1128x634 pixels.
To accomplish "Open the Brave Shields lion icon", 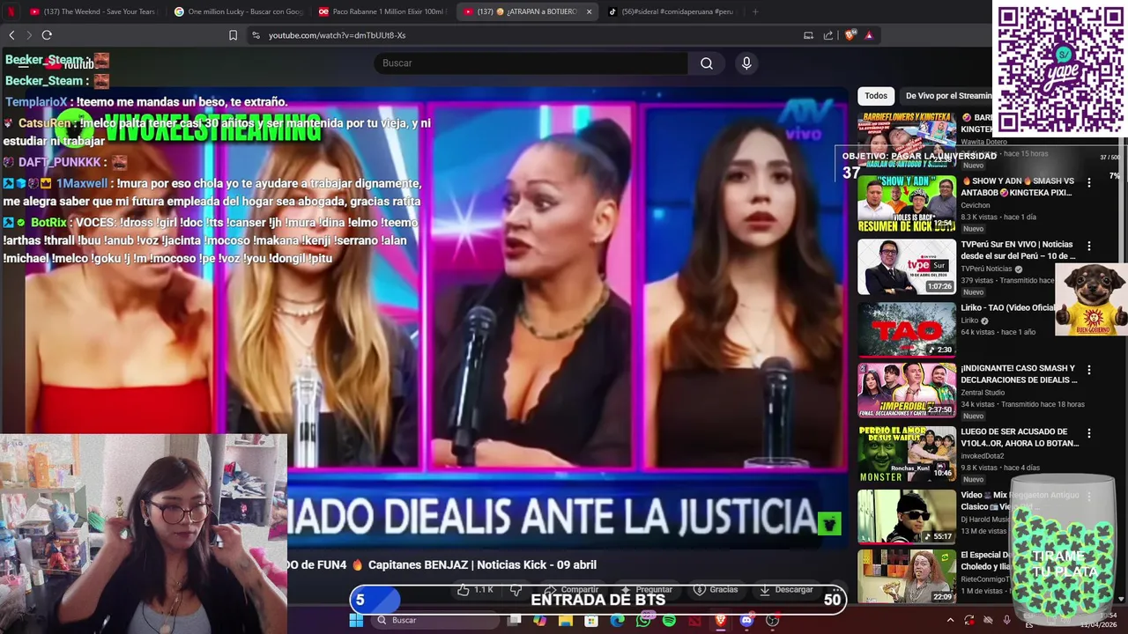I will [x=850, y=35].
